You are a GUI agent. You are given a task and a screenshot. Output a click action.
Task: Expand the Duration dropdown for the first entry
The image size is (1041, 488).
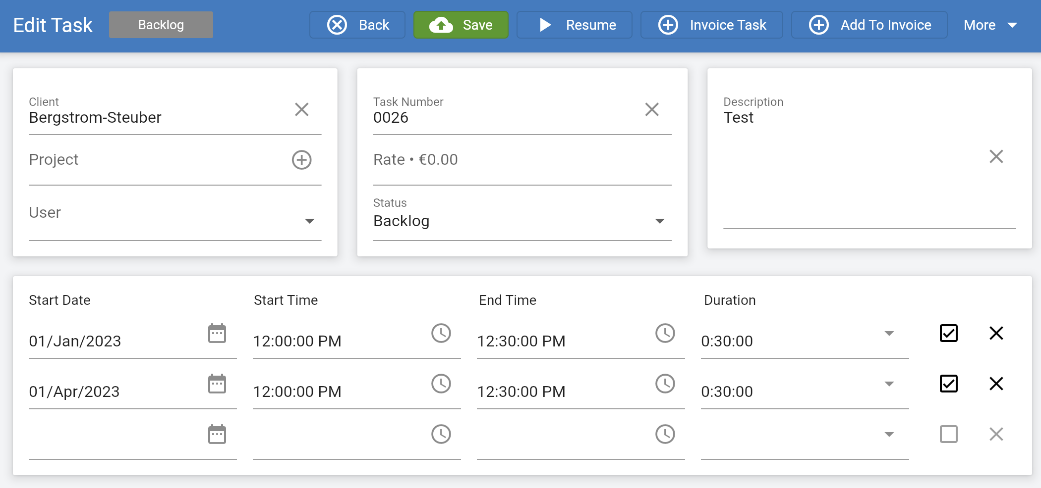890,334
